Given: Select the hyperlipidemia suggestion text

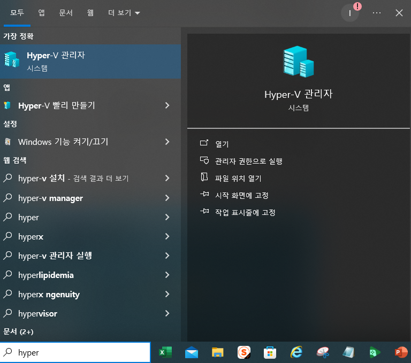Looking at the screenshot, I should tap(46, 275).
